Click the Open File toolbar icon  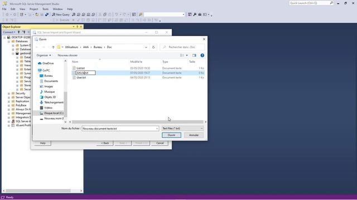click(x=37, y=14)
